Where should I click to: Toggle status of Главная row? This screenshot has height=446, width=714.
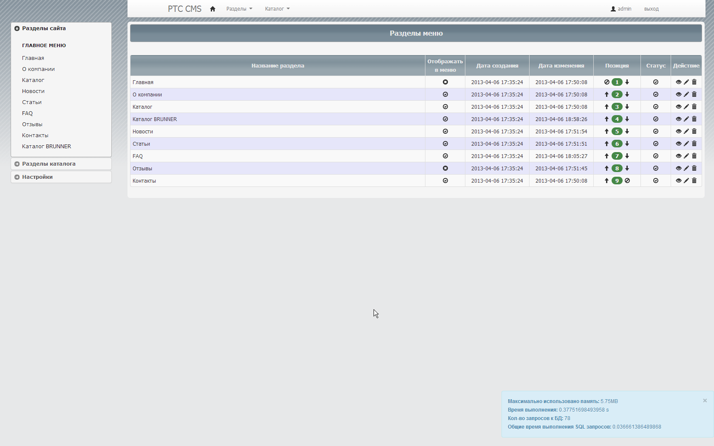click(656, 82)
